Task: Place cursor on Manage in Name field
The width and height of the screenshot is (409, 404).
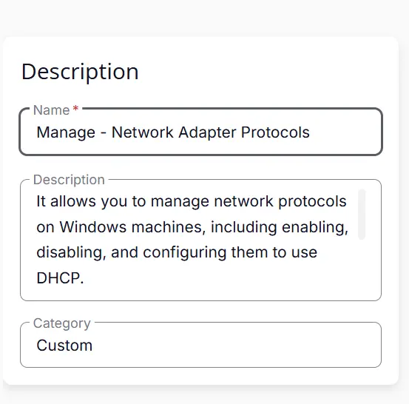Action: coord(66,132)
